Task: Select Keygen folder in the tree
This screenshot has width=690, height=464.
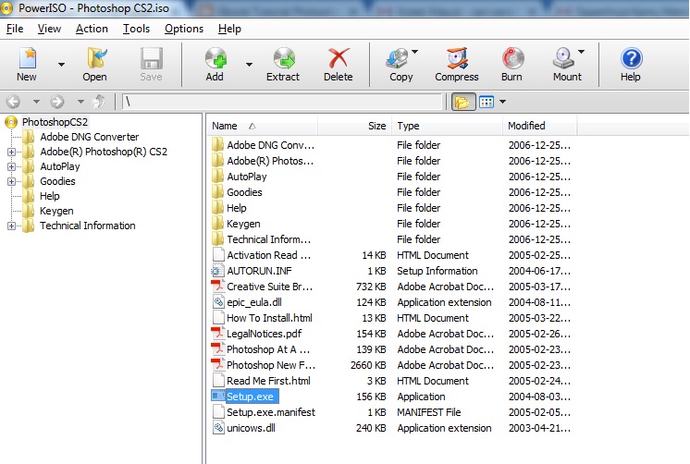Action: coord(56,211)
